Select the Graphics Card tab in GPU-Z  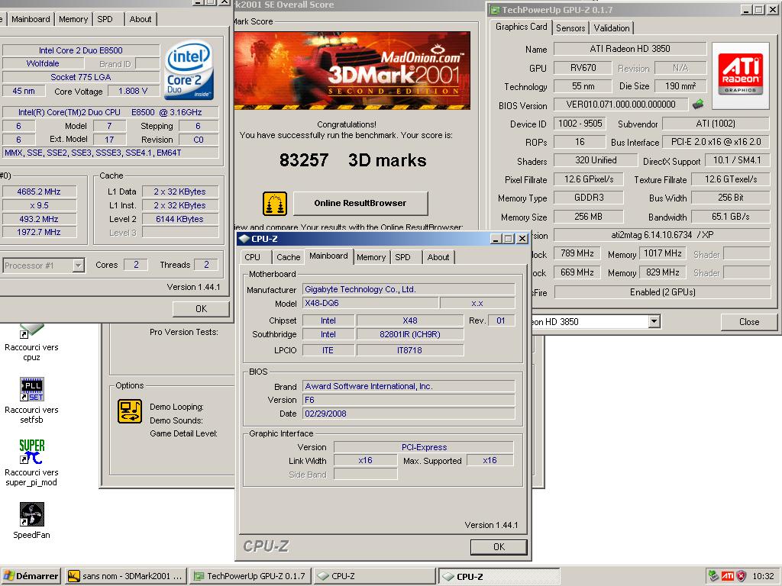pos(521,27)
